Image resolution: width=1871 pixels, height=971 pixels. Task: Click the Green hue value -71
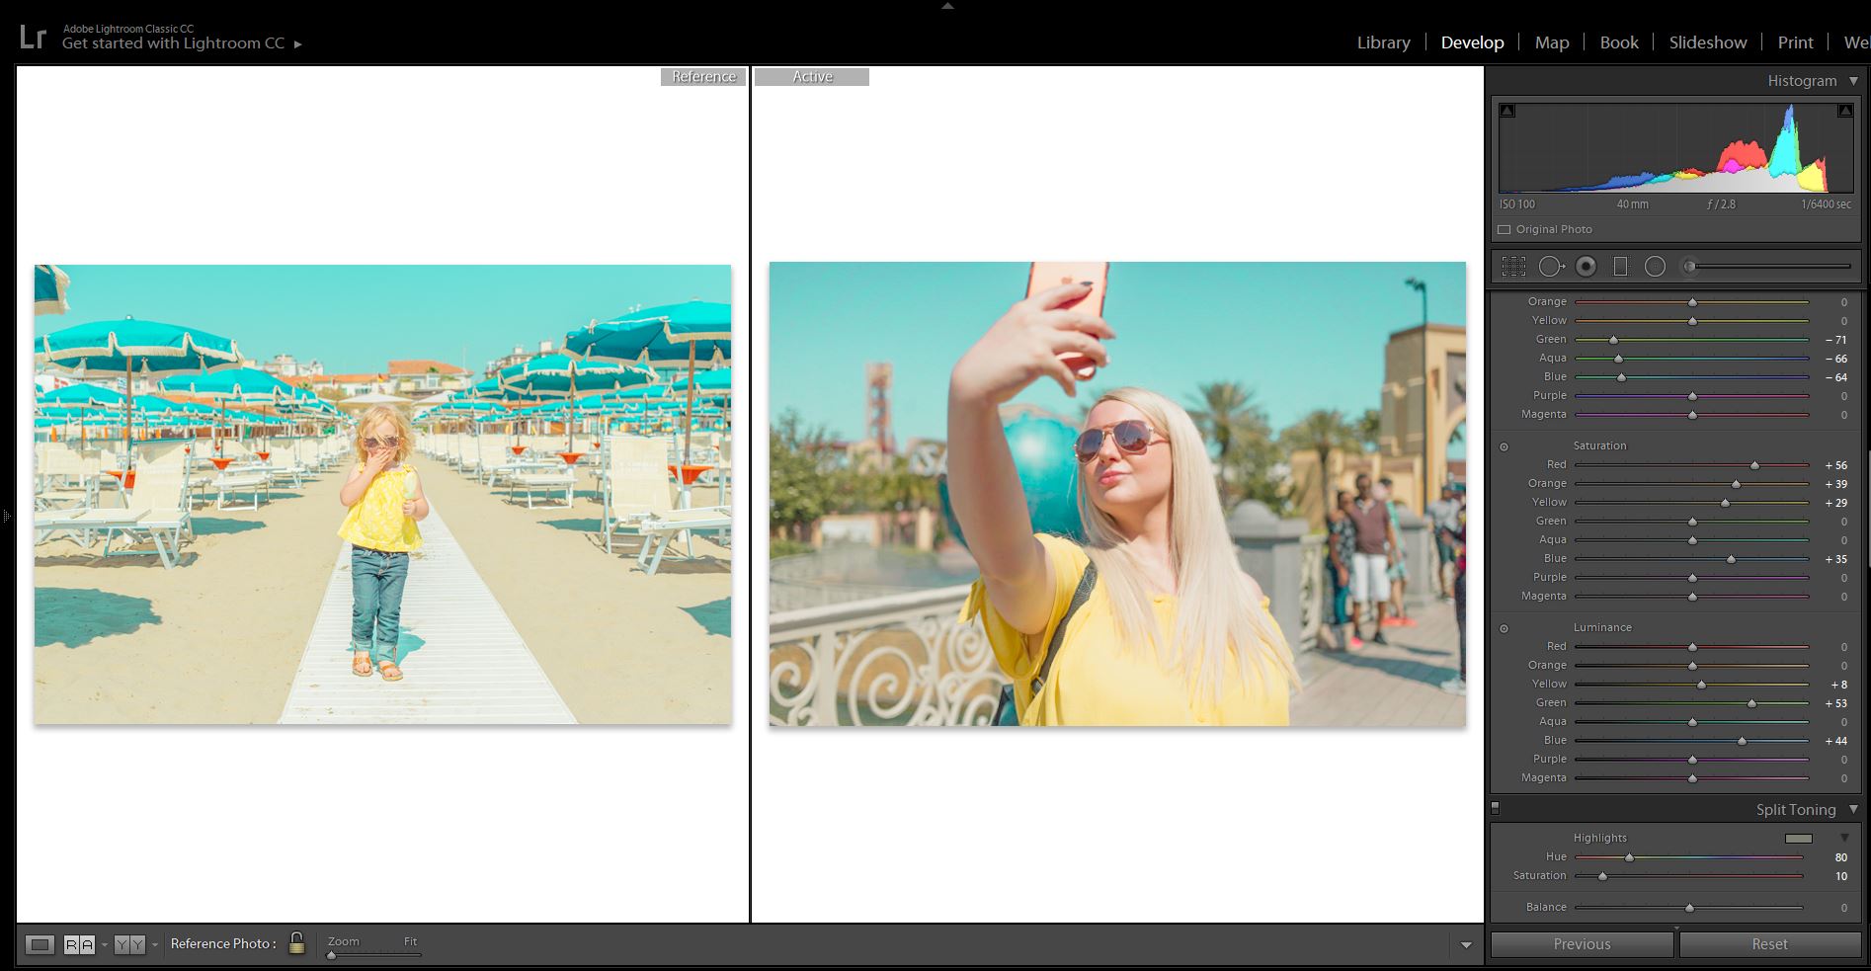(x=1835, y=340)
